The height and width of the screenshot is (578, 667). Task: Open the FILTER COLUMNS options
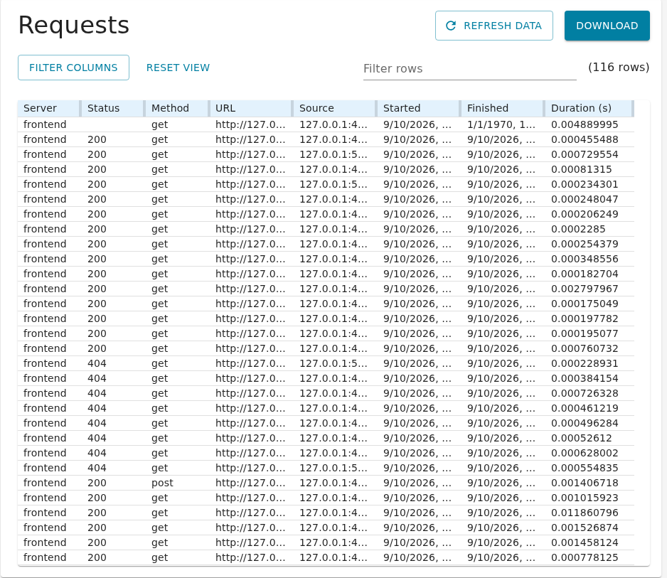click(x=73, y=68)
